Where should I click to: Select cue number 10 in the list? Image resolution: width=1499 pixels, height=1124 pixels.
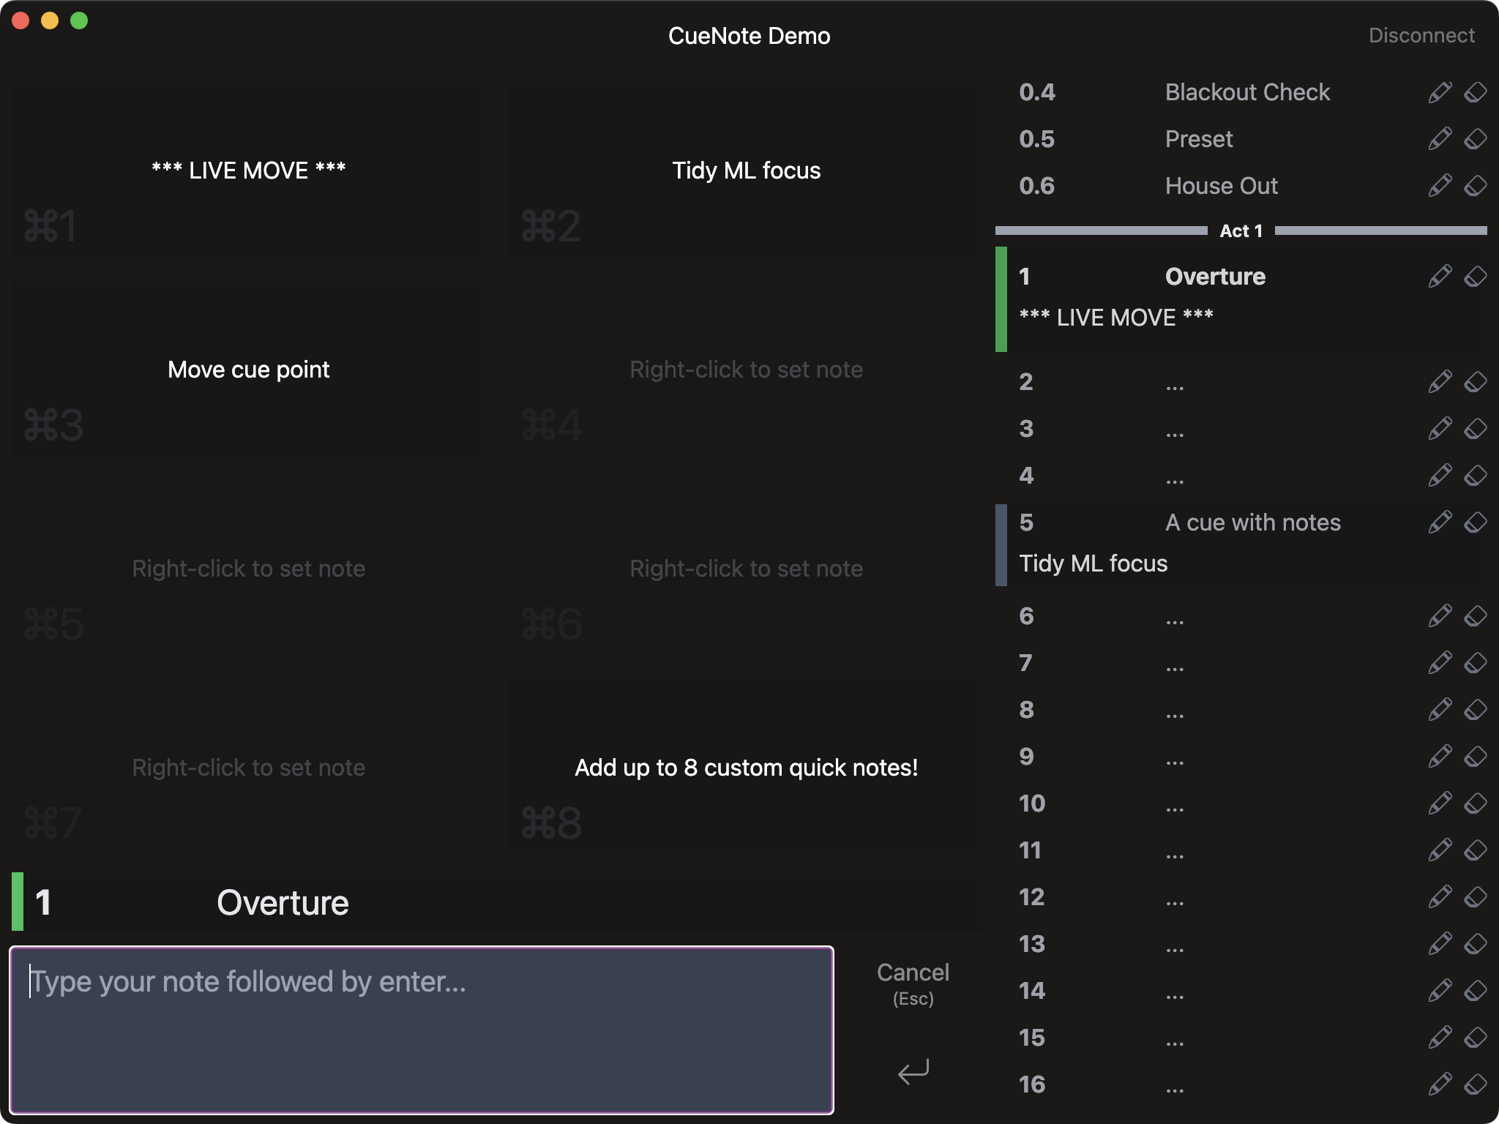pos(1241,803)
